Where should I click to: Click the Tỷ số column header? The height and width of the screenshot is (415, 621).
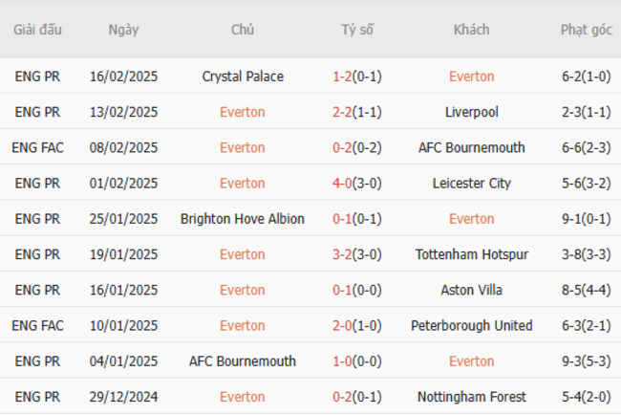[357, 30]
